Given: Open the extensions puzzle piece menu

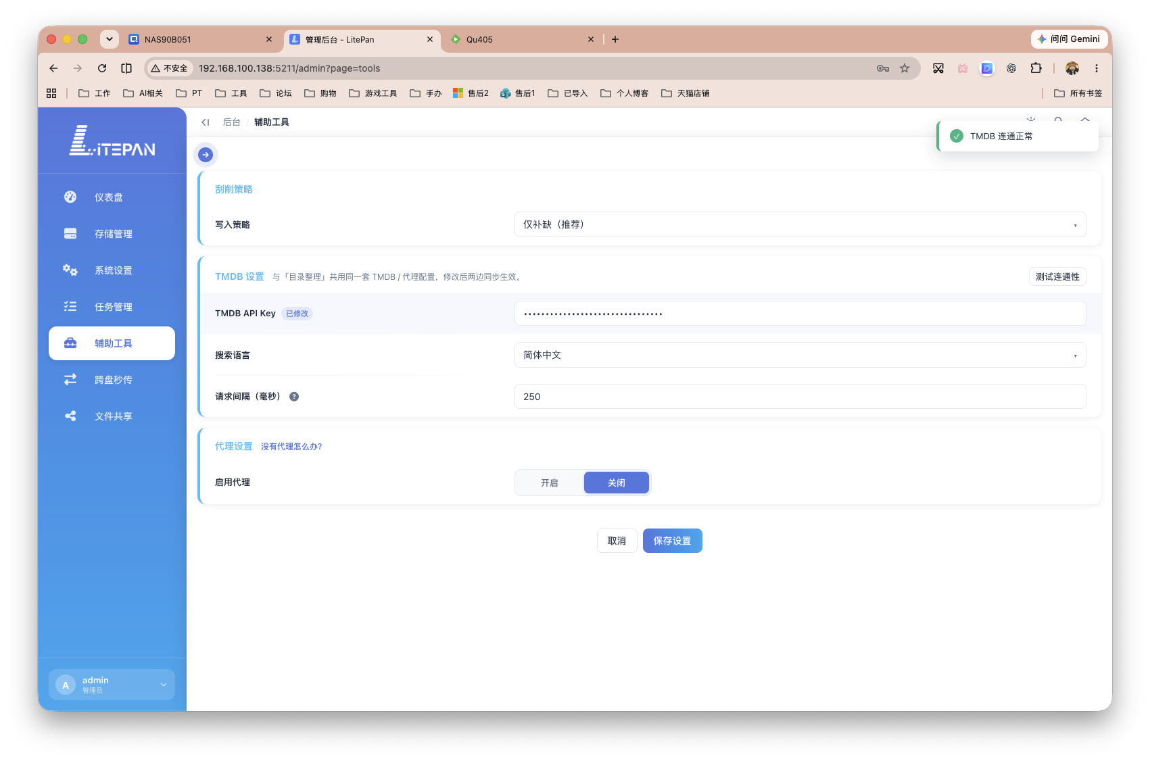Looking at the screenshot, I should tap(1036, 68).
